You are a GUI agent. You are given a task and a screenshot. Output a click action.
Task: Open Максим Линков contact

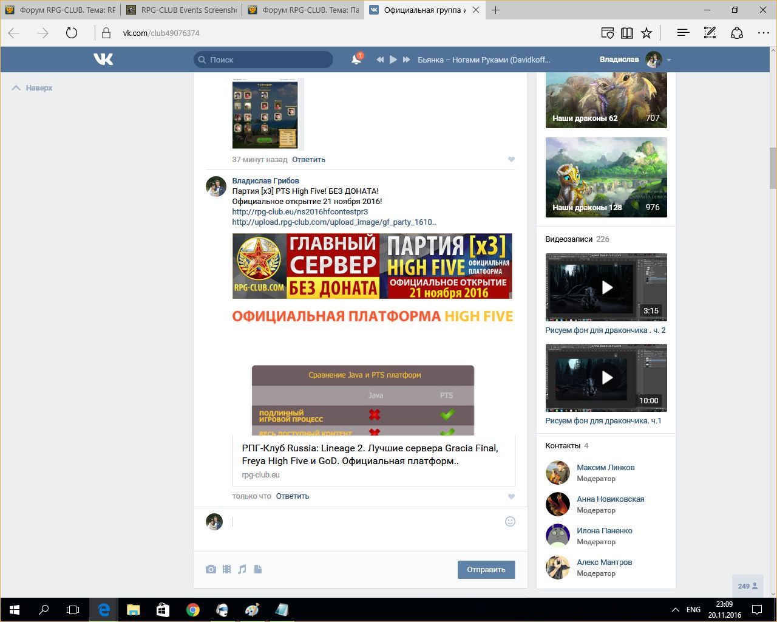coord(605,468)
